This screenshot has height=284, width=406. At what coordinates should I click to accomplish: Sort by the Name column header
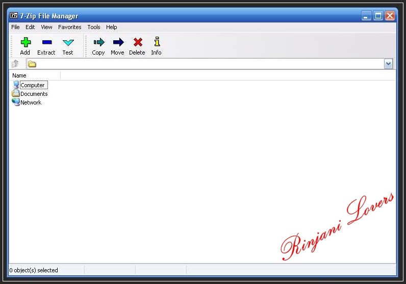click(35, 75)
